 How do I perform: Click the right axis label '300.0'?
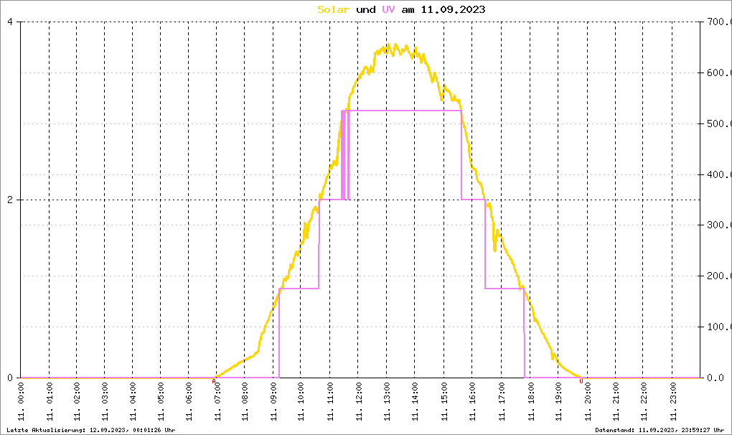click(718, 225)
